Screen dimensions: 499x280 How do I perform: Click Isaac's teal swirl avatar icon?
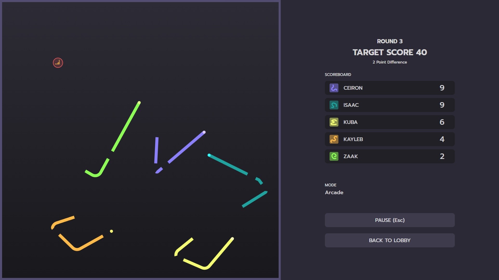click(334, 105)
